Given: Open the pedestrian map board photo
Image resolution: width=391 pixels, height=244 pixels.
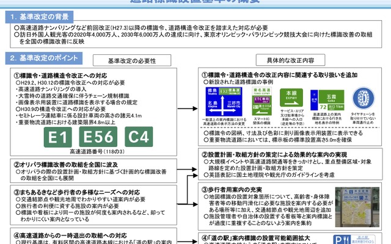Looking at the screenshot, I should coord(357,207).
